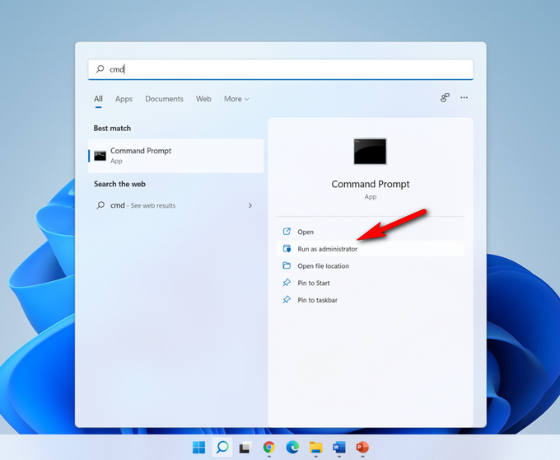This screenshot has width=560, height=460.
Task: Open cmd See web results entry
Action: point(175,205)
